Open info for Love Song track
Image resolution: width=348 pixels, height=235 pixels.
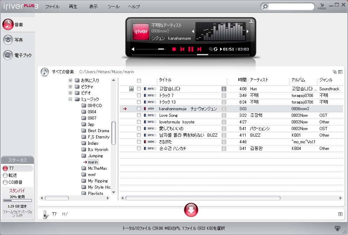click(x=224, y=115)
